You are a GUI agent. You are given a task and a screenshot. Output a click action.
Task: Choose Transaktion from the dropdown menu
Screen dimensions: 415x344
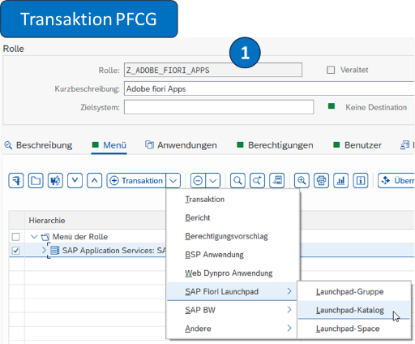coord(233,200)
